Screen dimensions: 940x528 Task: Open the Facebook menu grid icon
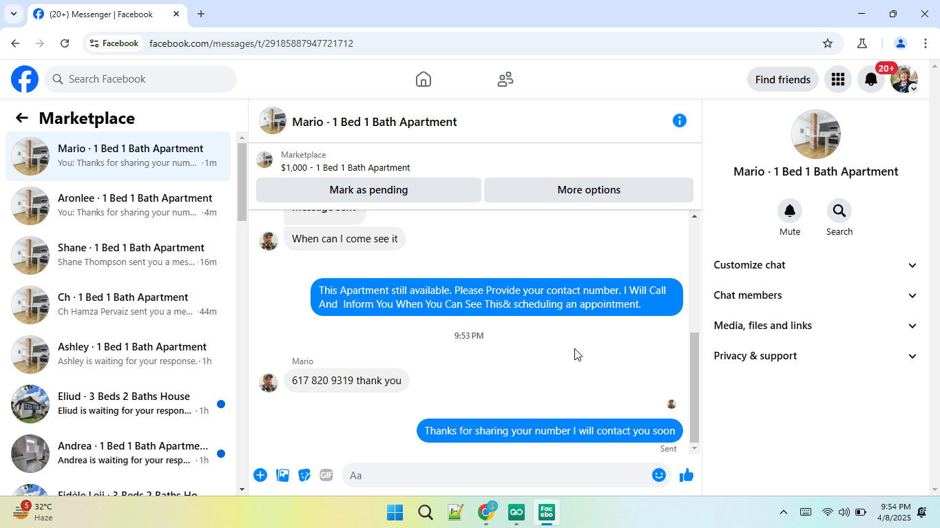[x=838, y=79]
